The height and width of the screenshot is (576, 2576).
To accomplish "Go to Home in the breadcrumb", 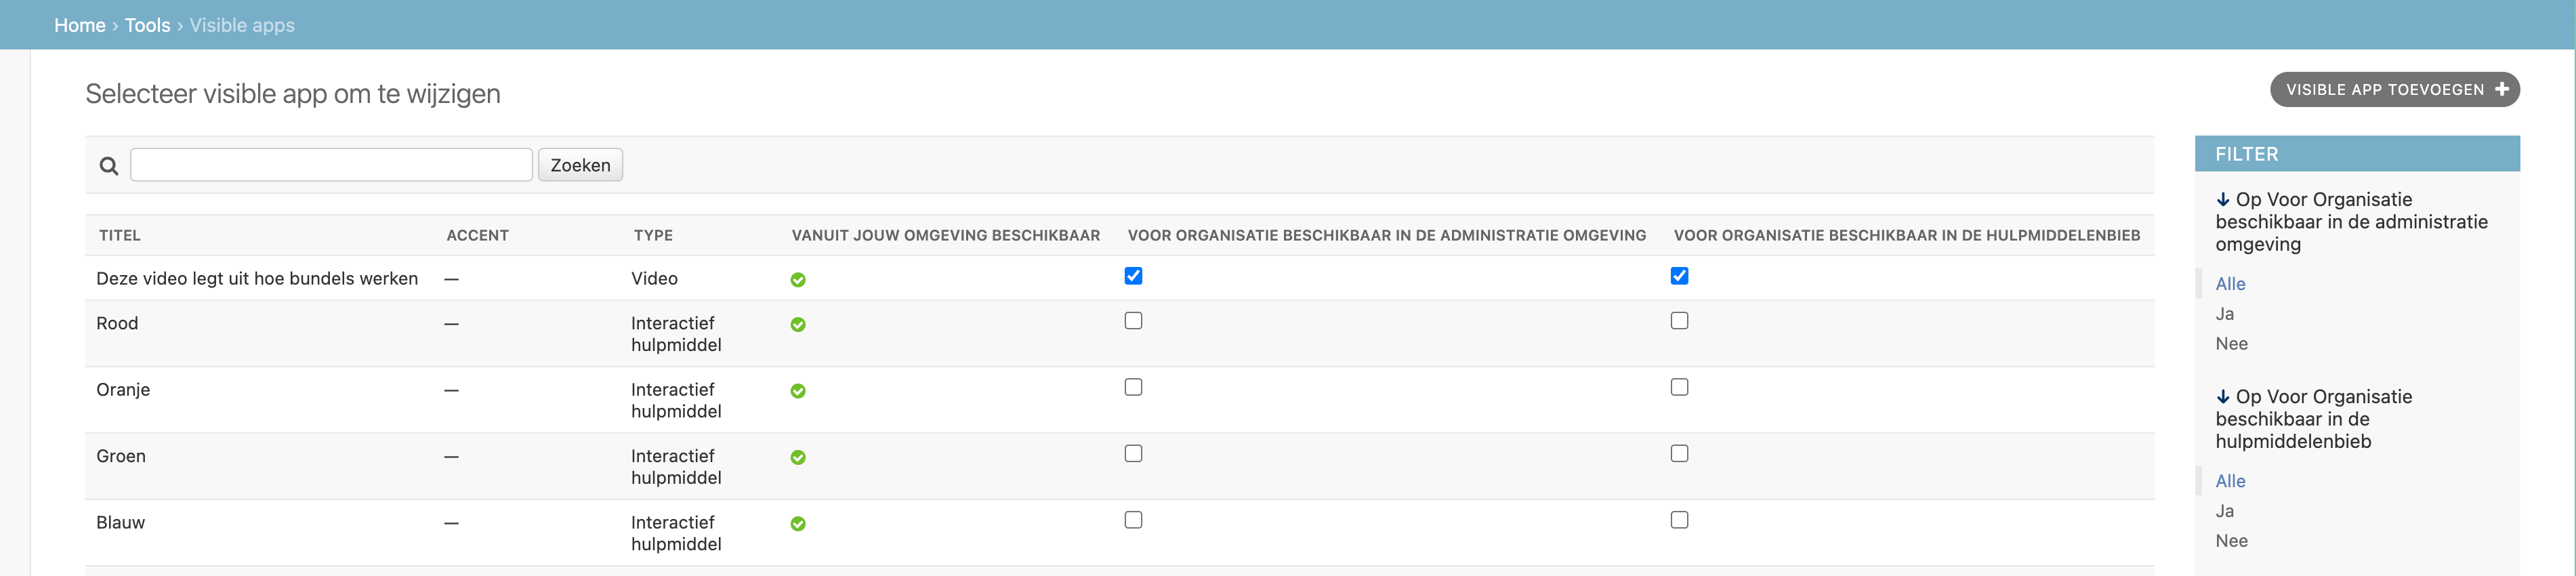I will pyautogui.click(x=80, y=25).
